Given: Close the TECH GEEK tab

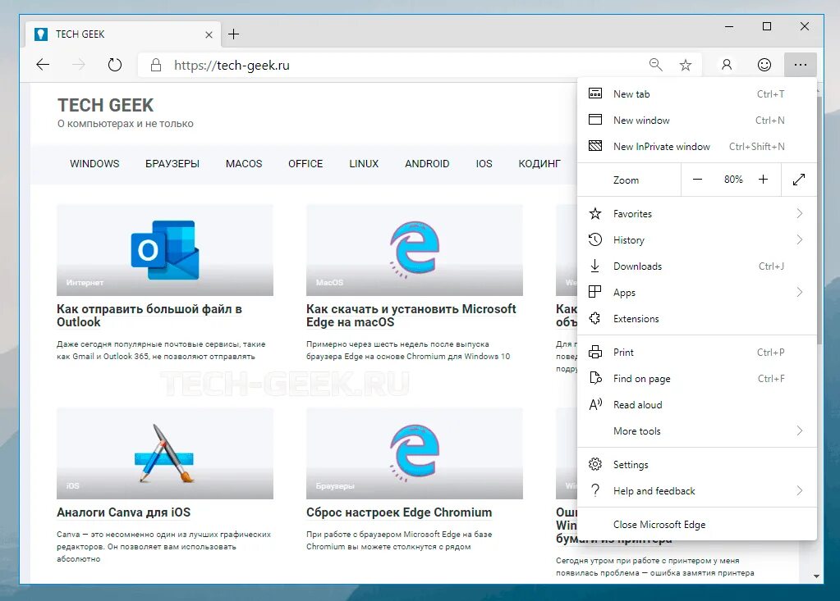Looking at the screenshot, I should 209,34.
